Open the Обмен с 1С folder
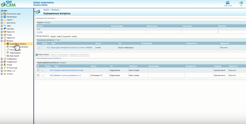 point(11,71)
